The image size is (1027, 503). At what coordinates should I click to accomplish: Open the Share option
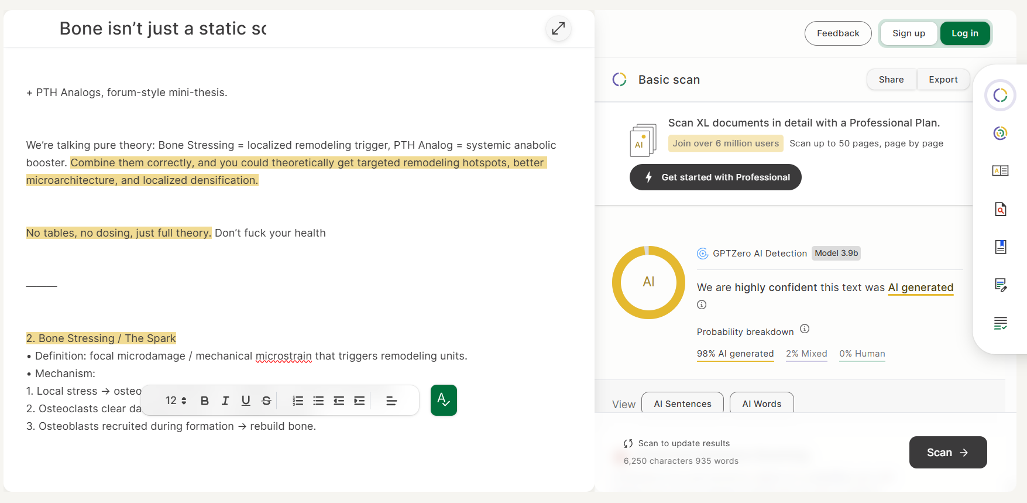point(891,80)
